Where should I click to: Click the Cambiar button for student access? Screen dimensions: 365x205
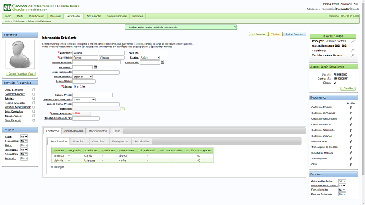point(348,88)
